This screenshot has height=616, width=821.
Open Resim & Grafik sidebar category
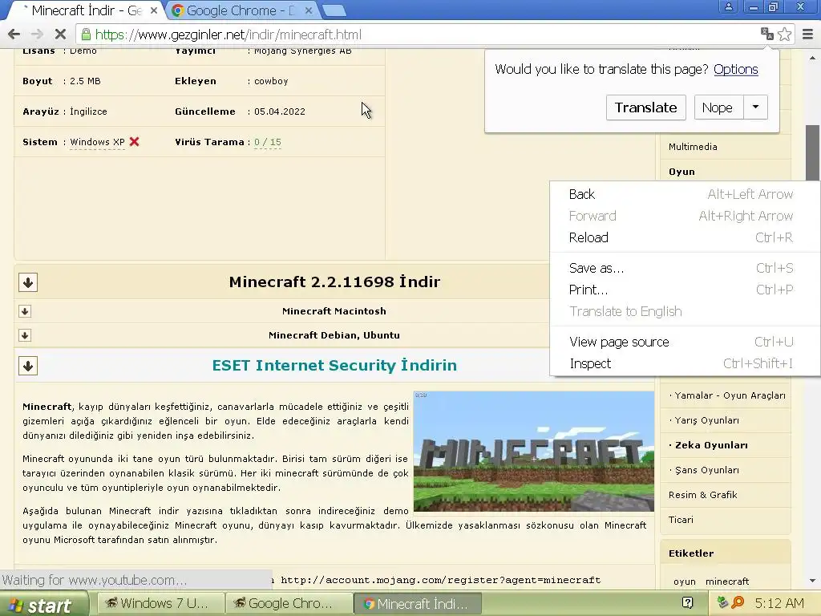702,495
